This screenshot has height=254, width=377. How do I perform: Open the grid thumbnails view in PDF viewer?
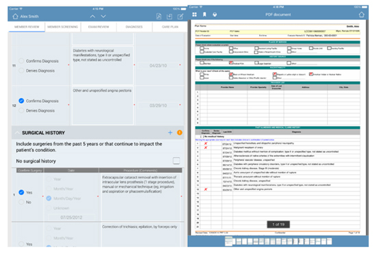pyautogui.click(x=195, y=14)
